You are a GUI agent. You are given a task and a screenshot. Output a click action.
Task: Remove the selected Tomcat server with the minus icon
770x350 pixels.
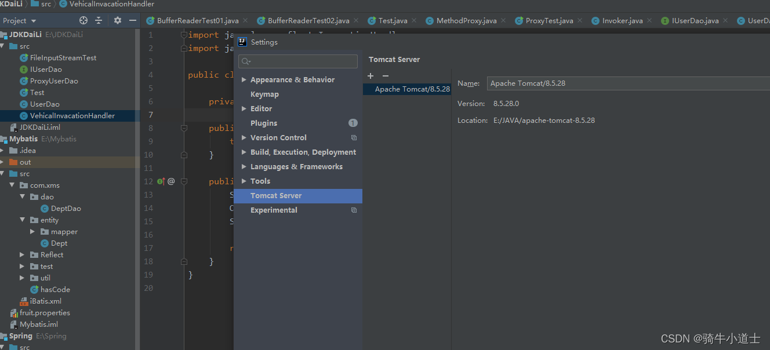point(386,76)
